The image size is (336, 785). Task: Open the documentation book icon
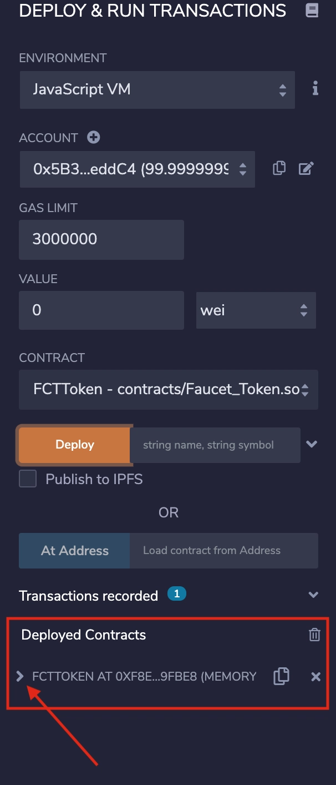pyautogui.click(x=312, y=11)
